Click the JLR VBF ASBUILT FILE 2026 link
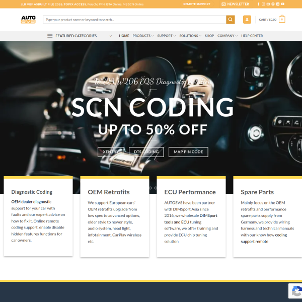Viewport: 302px width, 302px height. pyautogui.click(x=42, y=4)
